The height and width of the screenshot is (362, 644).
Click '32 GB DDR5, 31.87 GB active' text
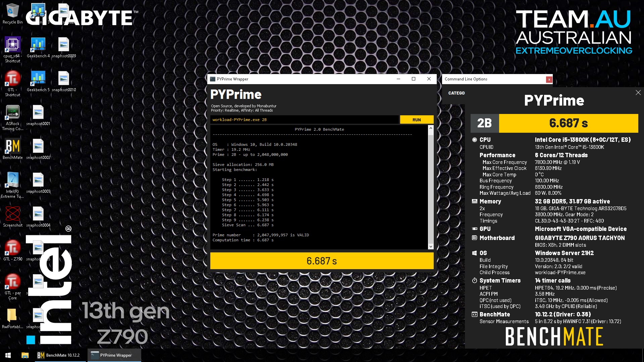pos(572,201)
